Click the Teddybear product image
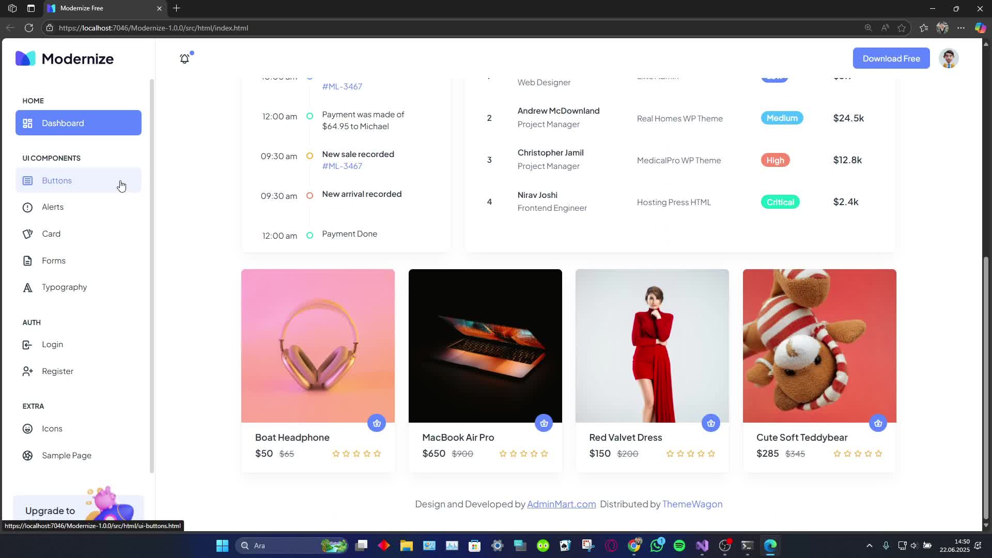 pyautogui.click(x=819, y=346)
